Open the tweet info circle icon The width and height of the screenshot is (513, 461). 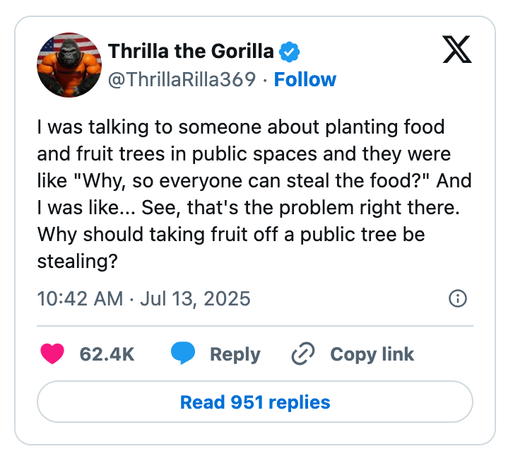tap(458, 299)
